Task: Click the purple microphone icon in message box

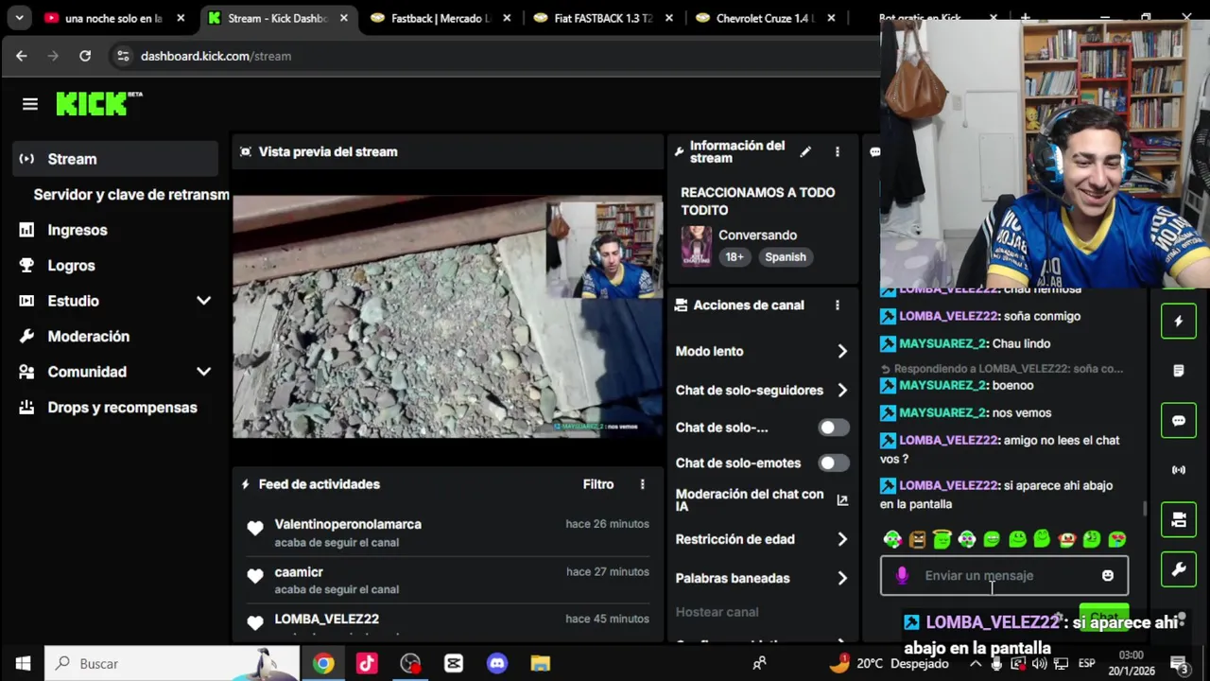Action: pyautogui.click(x=902, y=575)
